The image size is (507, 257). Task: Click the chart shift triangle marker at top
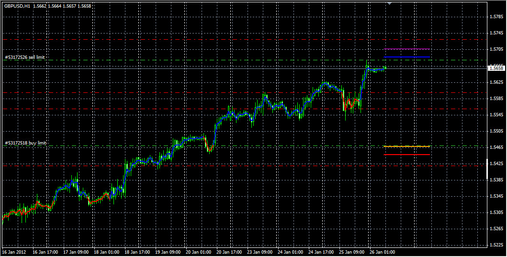coord(389,3)
